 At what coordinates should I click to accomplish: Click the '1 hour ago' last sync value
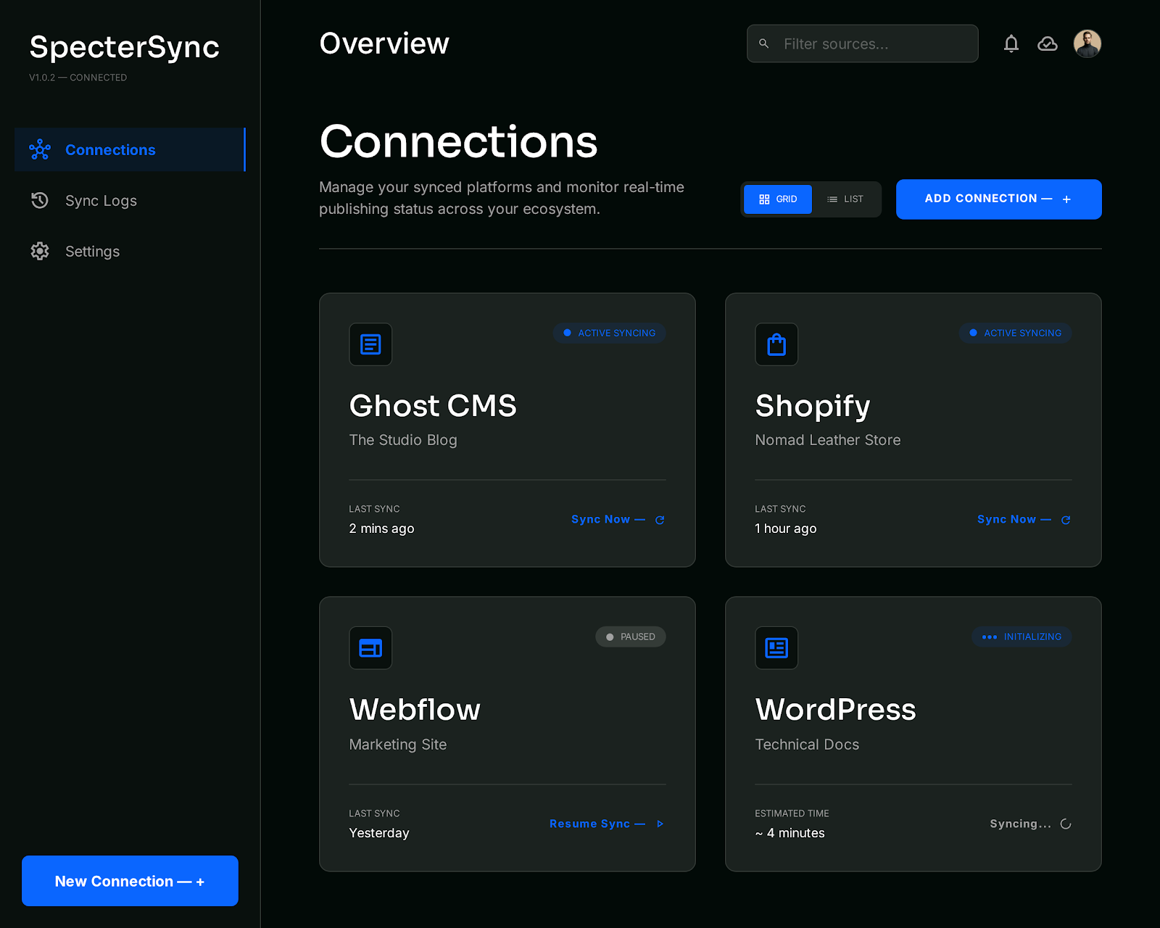(786, 529)
